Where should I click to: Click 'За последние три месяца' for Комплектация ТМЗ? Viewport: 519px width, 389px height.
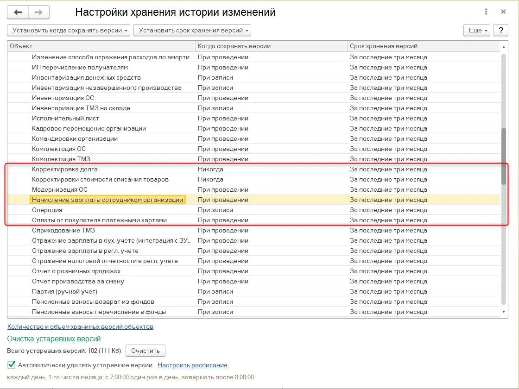click(389, 159)
